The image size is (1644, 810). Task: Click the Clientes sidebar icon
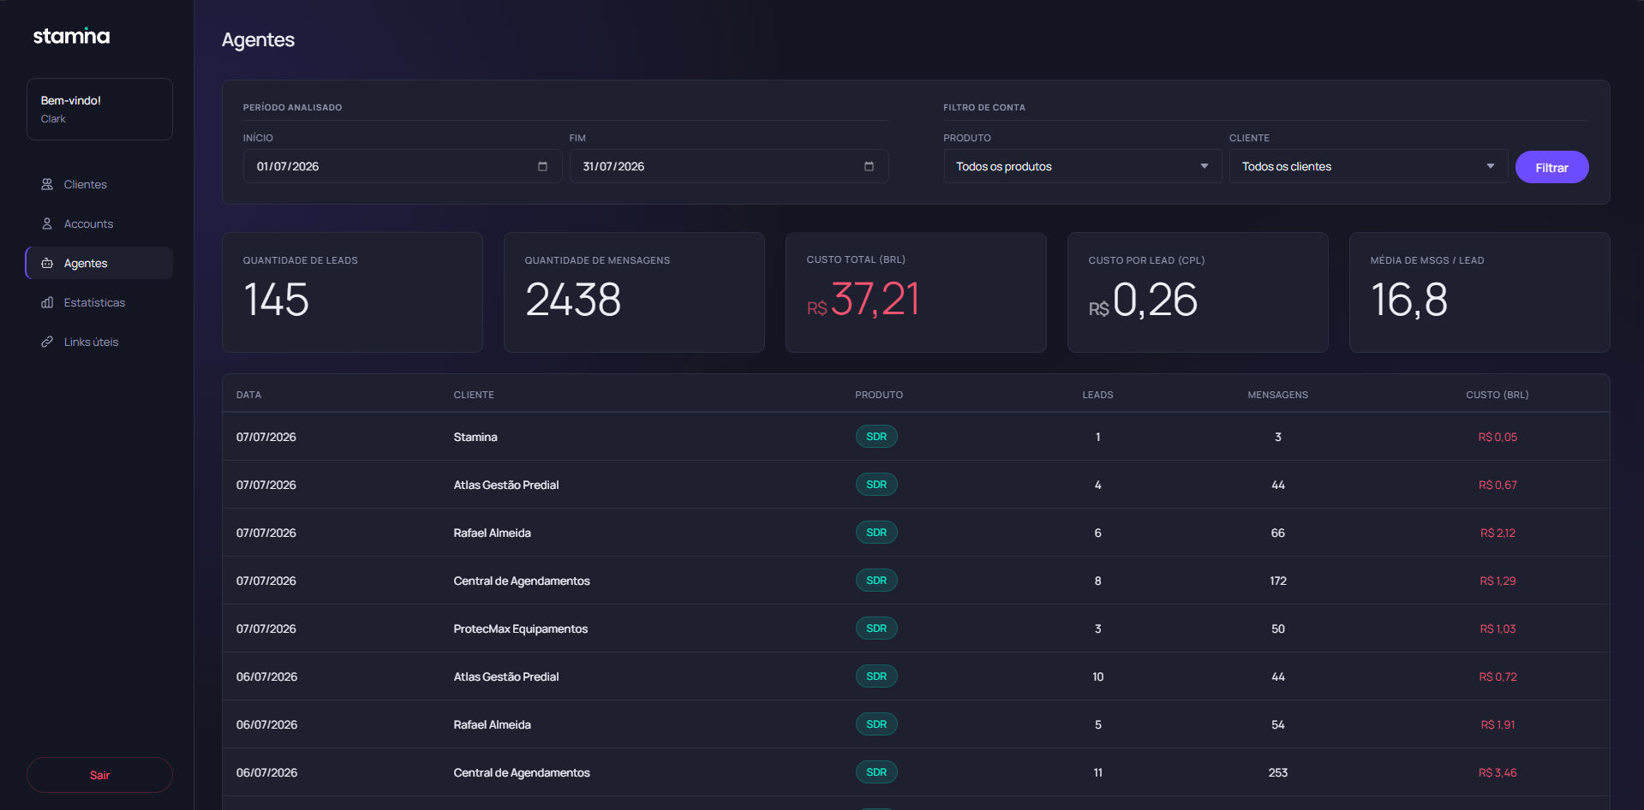pyautogui.click(x=47, y=184)
